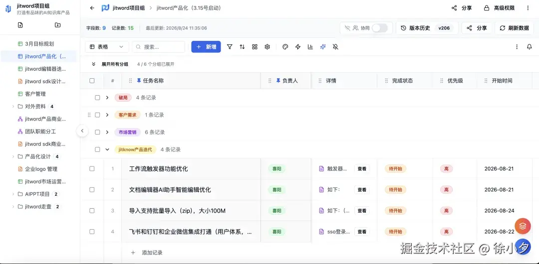Expand the 市场营销 group
Image resolution: width=539 pixels, height=264 pixels.
click(107, 132)
